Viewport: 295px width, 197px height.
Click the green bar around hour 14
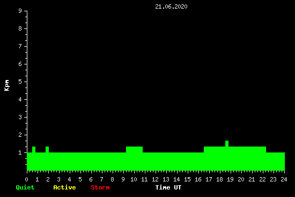pyautogui.click(x=177, y=162)
